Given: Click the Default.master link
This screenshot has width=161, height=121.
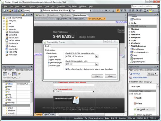Looking at the screenshot, I should (121, 22).
